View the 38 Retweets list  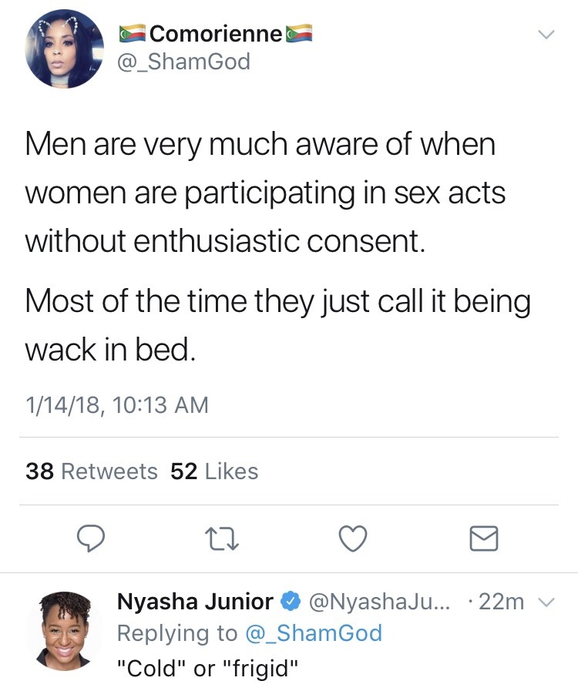pos(91,471)
